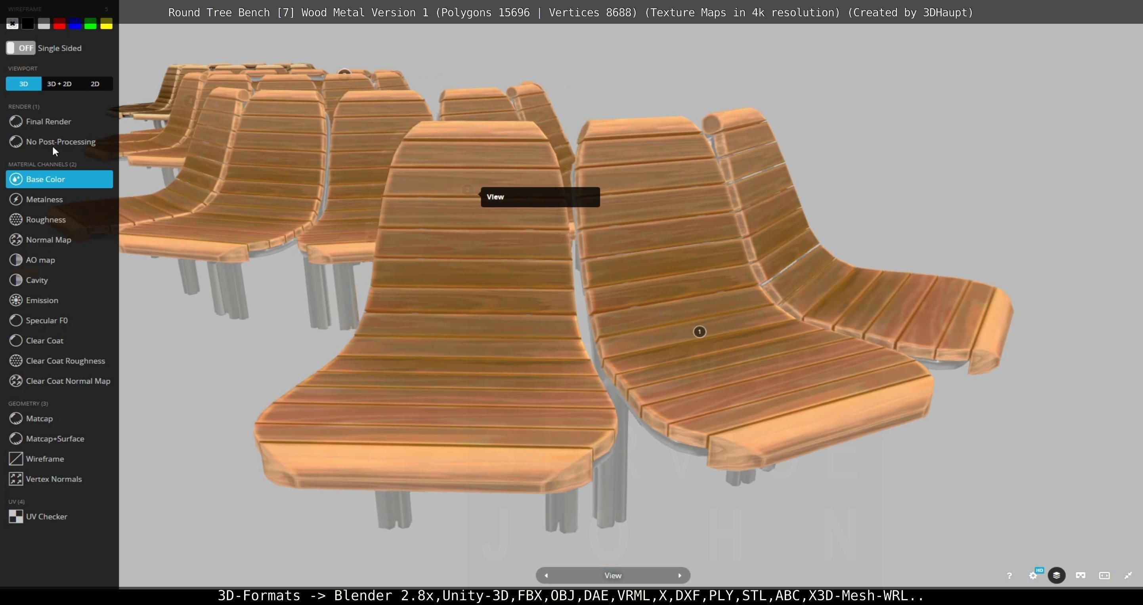Select the Final Render icon
The width and height of the screenshot is (1143, 605).
[16, 122]
